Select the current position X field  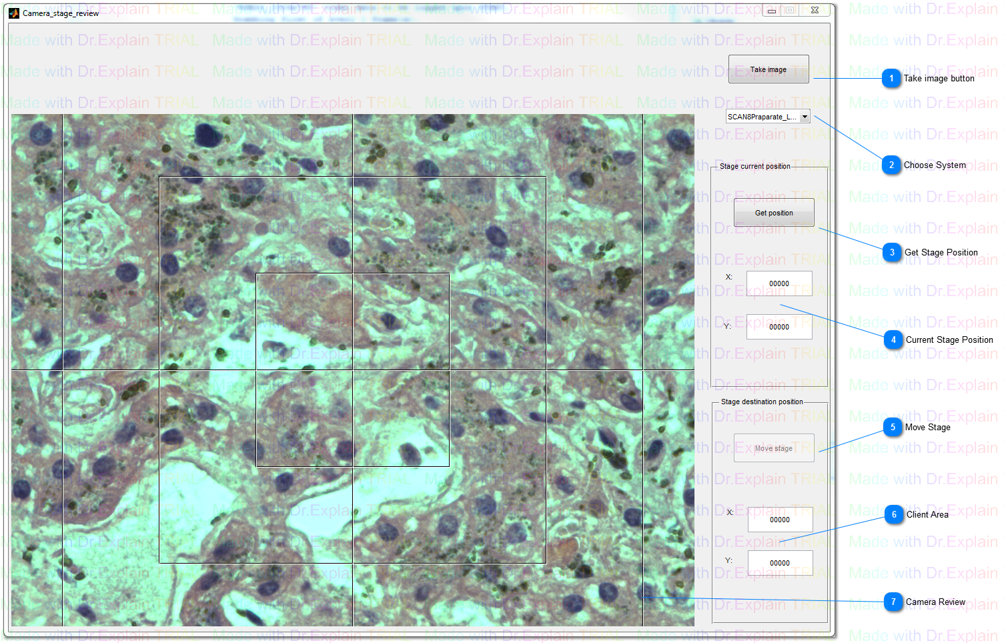pos(779,283)
